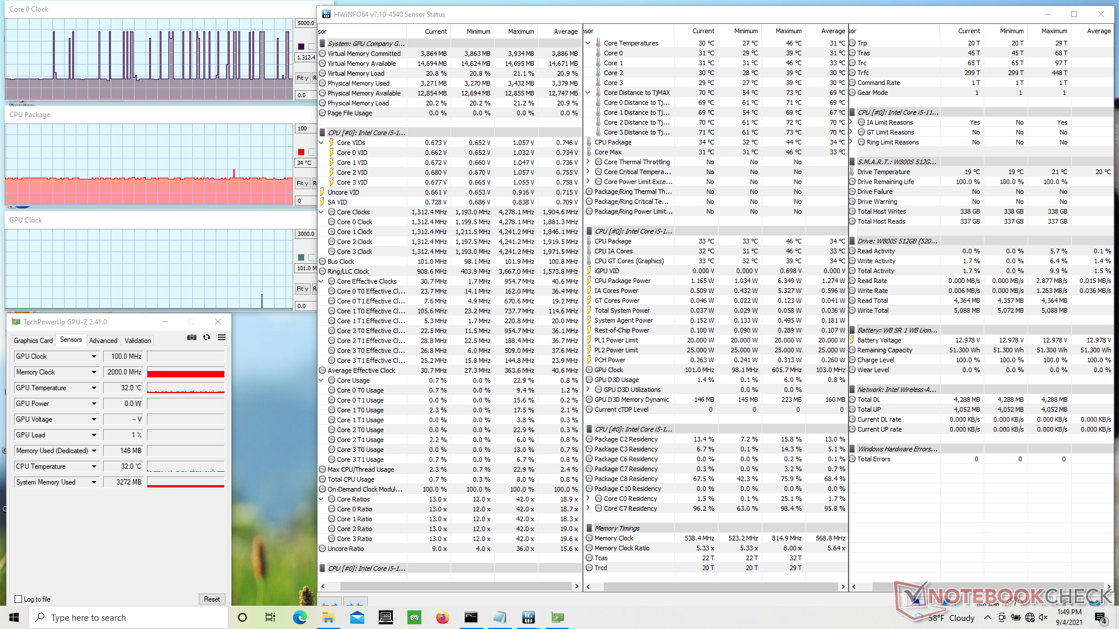This screenshot has width=1119, height=629.
Task: Click the HWiNFO left-right arrows navigation icon
Action: point(330,602)
